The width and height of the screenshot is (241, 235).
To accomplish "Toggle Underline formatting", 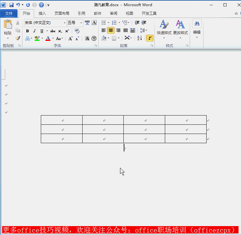I will click(42, 31).
